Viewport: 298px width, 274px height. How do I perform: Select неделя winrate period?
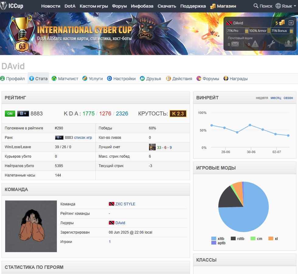[262, 98]
